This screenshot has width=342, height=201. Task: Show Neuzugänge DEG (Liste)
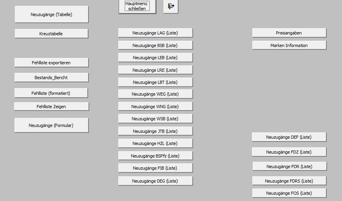[155, 181]
